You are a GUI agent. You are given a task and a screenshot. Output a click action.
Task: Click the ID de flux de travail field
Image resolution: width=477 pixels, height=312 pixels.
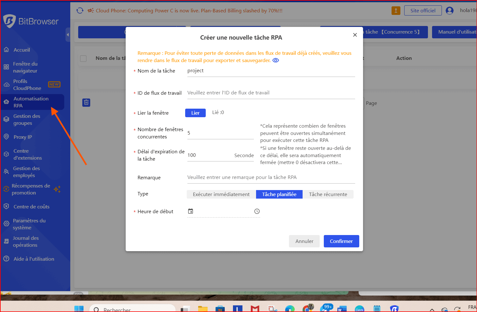tap(271, 93)
